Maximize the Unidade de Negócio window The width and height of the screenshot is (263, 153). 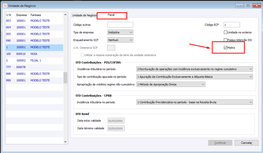[248, 6]
